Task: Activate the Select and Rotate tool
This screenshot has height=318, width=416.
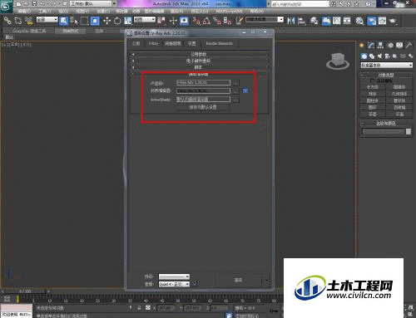Action: (x=117, y=21)
